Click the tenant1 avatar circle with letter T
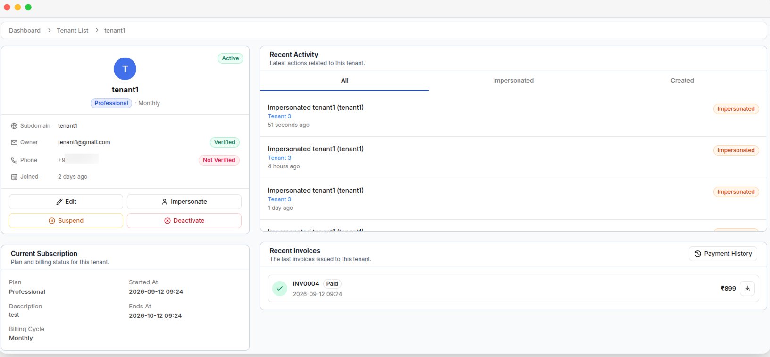Image resolution: width=770 pixels, height=357 pixels. [x=125, y=69]
